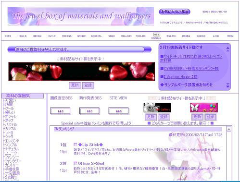This screenshot has height=182, width=240.
Task: Click the 皆様のご投稿をお待ちしております marquee bar
Action: pos(79,49)
